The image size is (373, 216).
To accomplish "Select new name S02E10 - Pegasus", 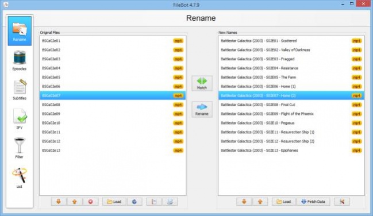I will (x=291, y=123).
